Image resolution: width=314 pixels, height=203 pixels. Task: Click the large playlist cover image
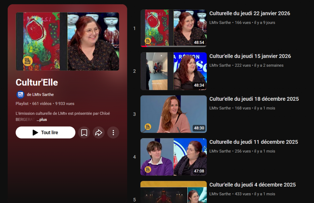coord(67,41)
